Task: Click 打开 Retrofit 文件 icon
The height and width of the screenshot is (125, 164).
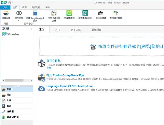Action: [x=54, y=13]
